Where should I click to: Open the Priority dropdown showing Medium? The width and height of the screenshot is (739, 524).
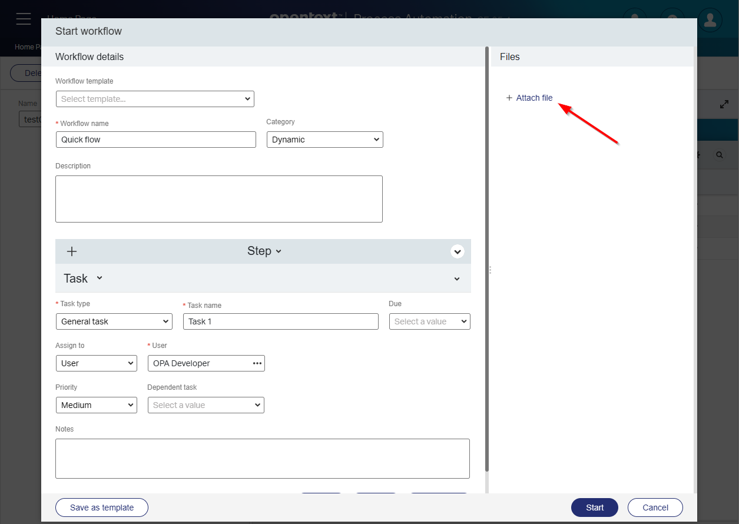[96, 405]
